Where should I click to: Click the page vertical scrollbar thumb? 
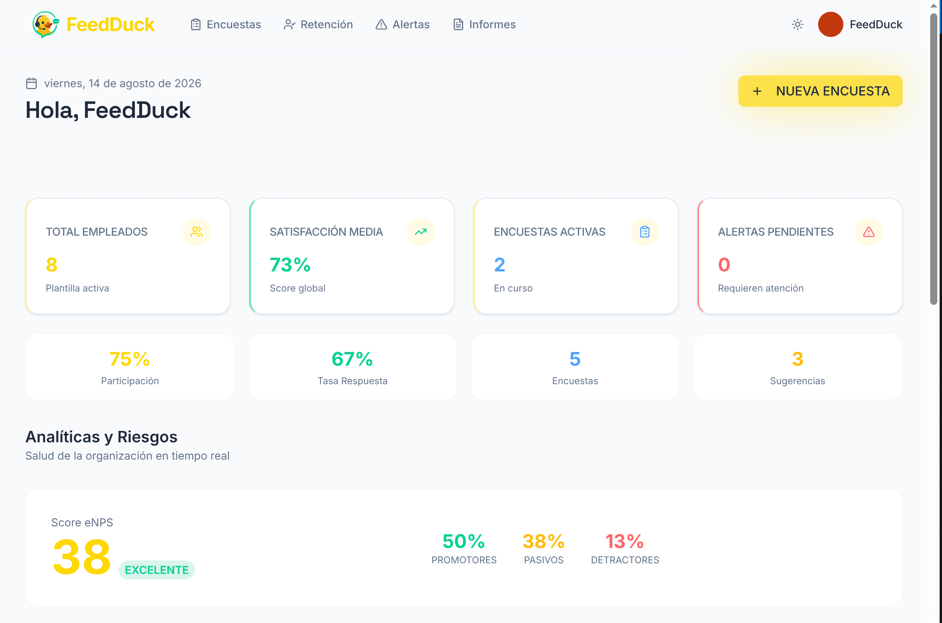(934, 159)
